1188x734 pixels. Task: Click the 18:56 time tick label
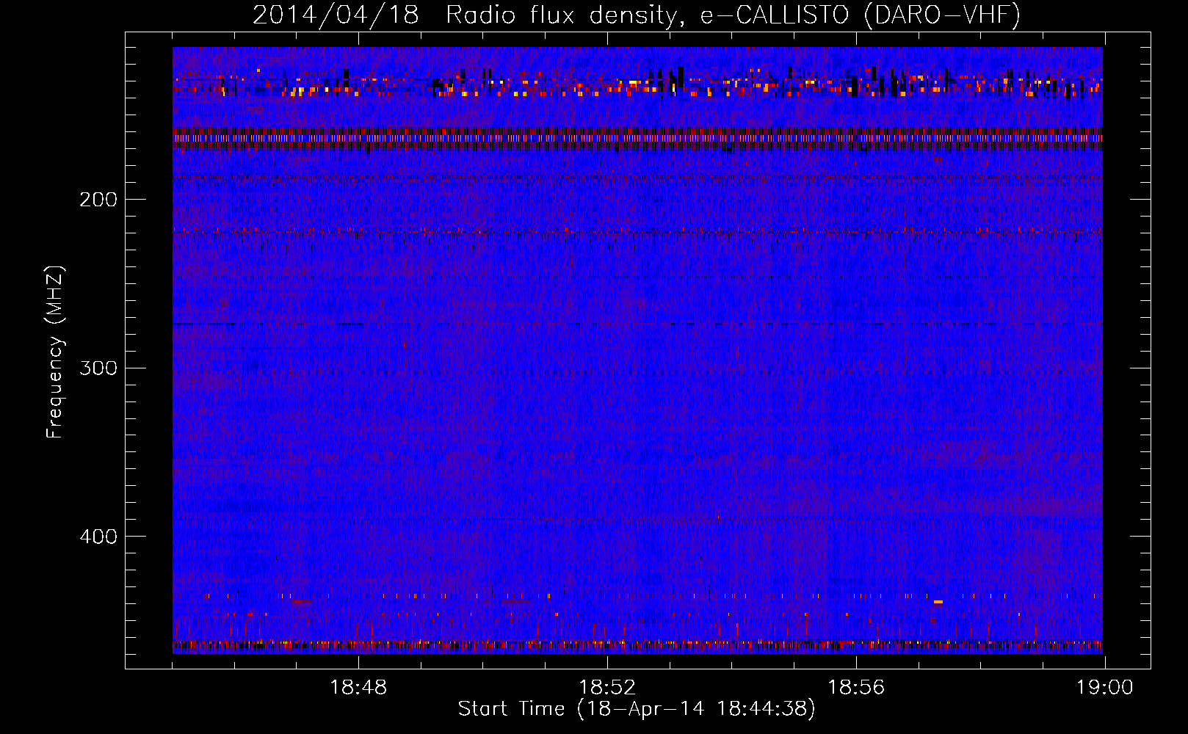[x=856, y=688]
